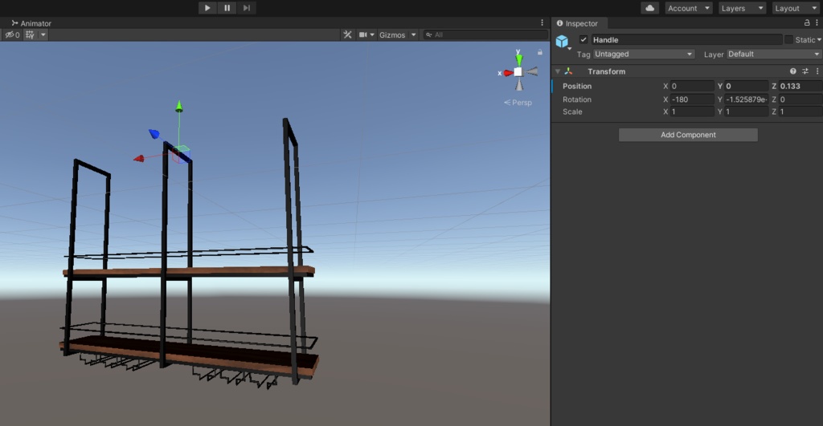The width and height of the screenshot is (823, 426).
Task: Open the Static options dropdown arrow
Action: 819,40
